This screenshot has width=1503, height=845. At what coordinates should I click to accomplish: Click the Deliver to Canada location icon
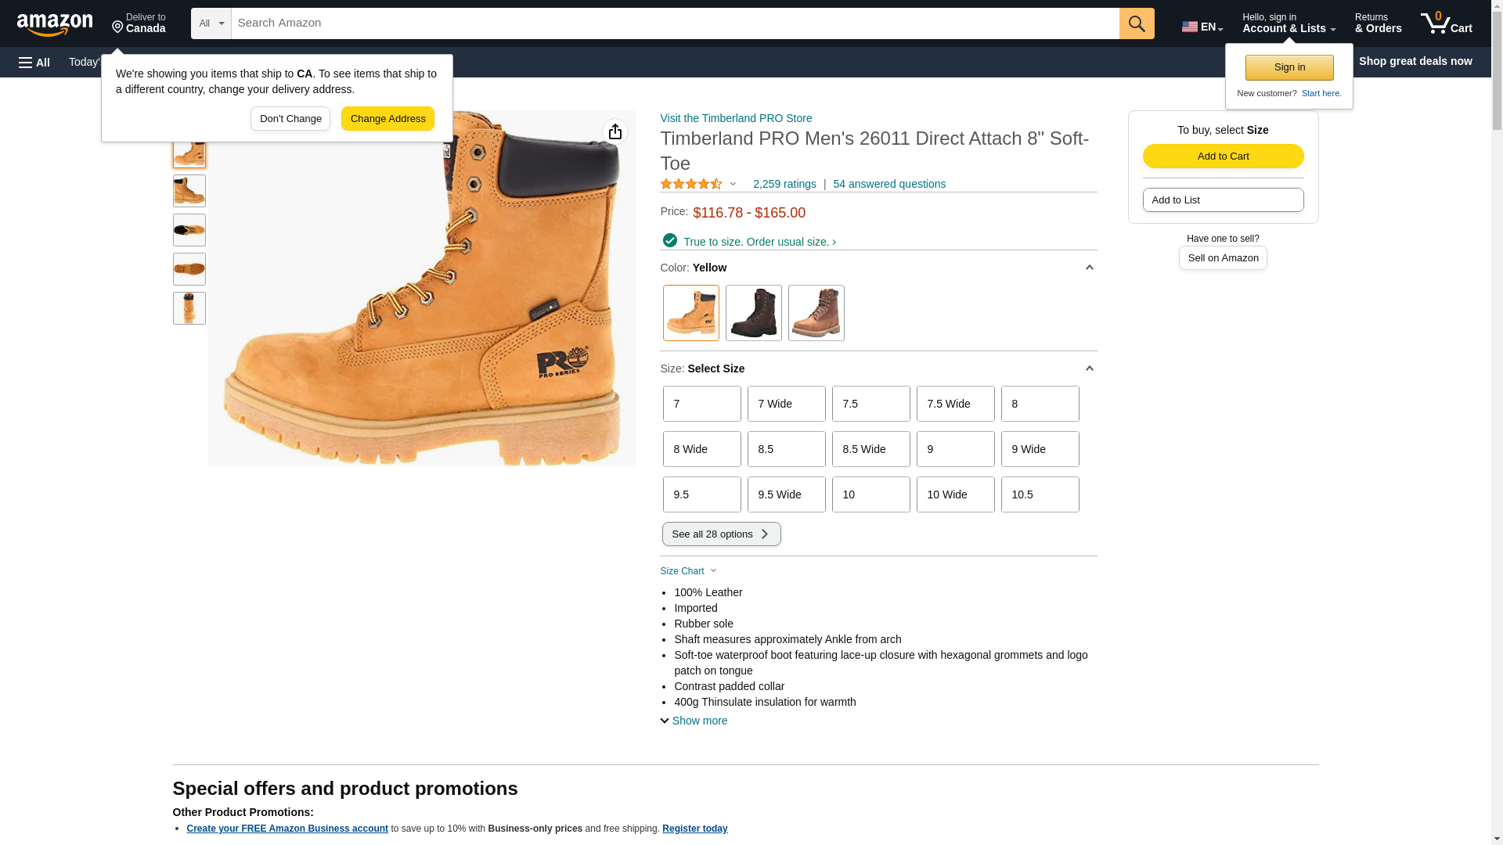click(x=118, y=27)
